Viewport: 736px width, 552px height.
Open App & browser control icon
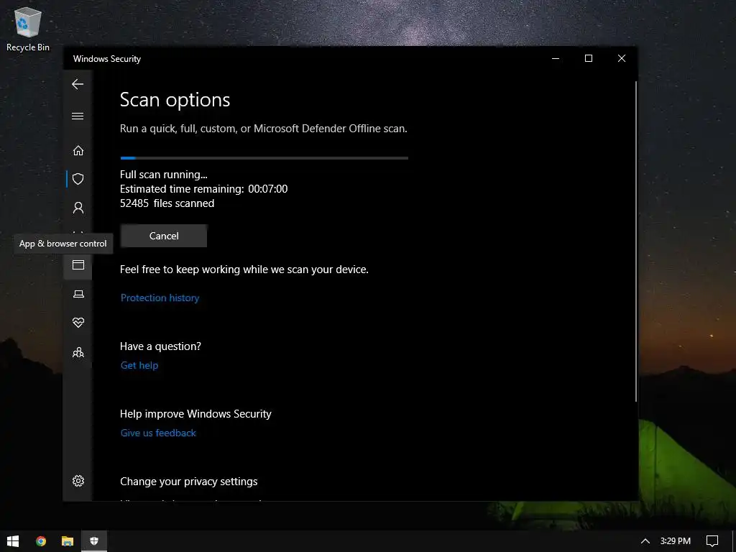(78, 264)
